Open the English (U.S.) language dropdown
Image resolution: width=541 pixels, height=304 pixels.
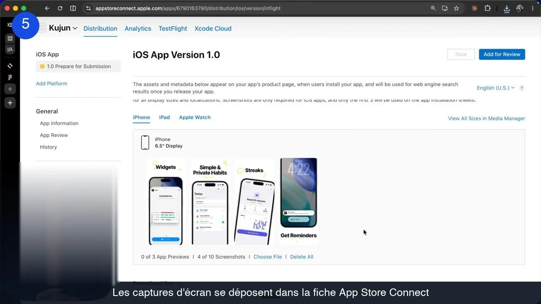coord(495,88)
